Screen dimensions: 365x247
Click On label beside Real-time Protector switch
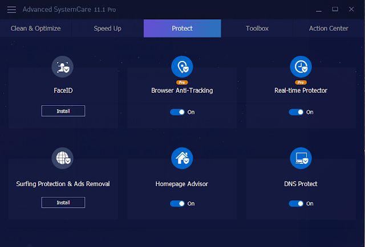tap(310, 112)
